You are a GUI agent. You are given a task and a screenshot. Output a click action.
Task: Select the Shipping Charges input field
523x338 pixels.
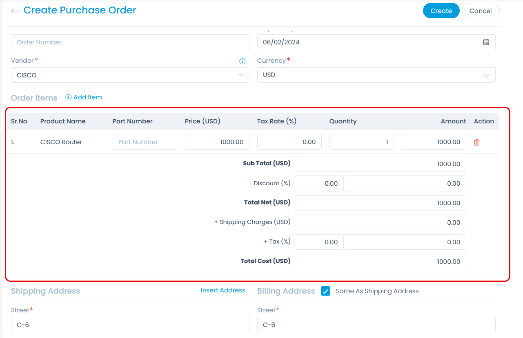(x=380, y=222)
